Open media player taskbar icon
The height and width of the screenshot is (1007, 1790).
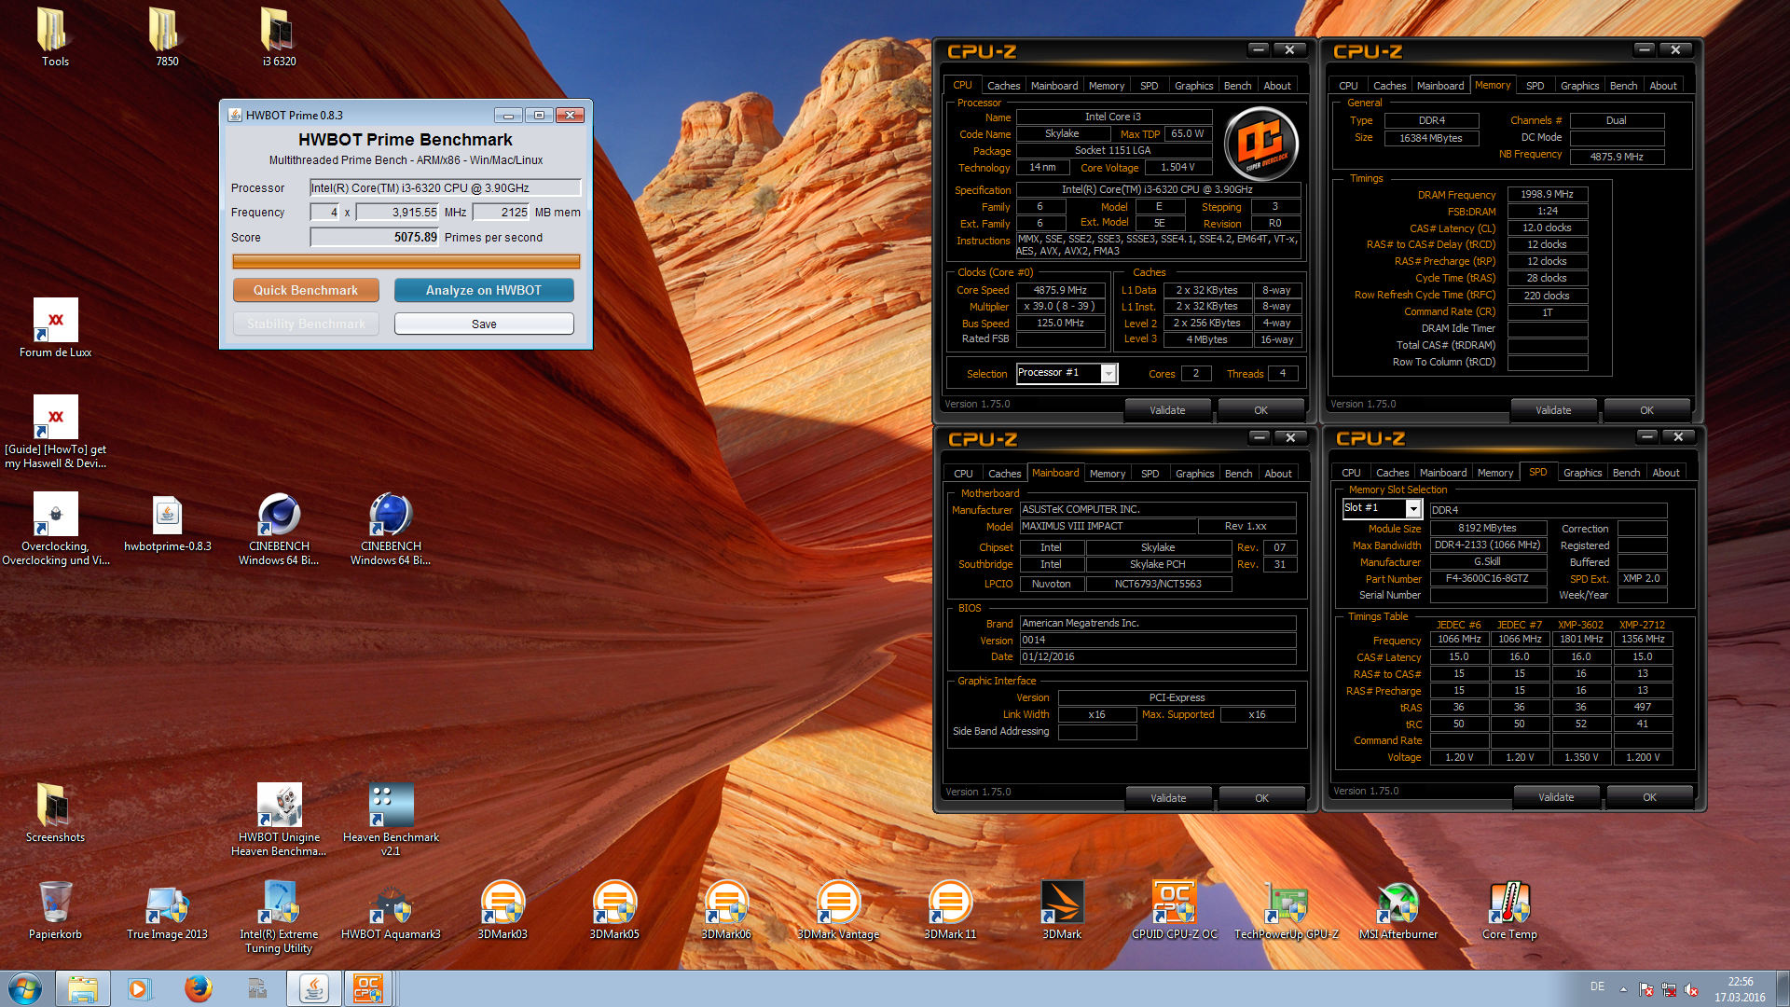tap(140, 988)
